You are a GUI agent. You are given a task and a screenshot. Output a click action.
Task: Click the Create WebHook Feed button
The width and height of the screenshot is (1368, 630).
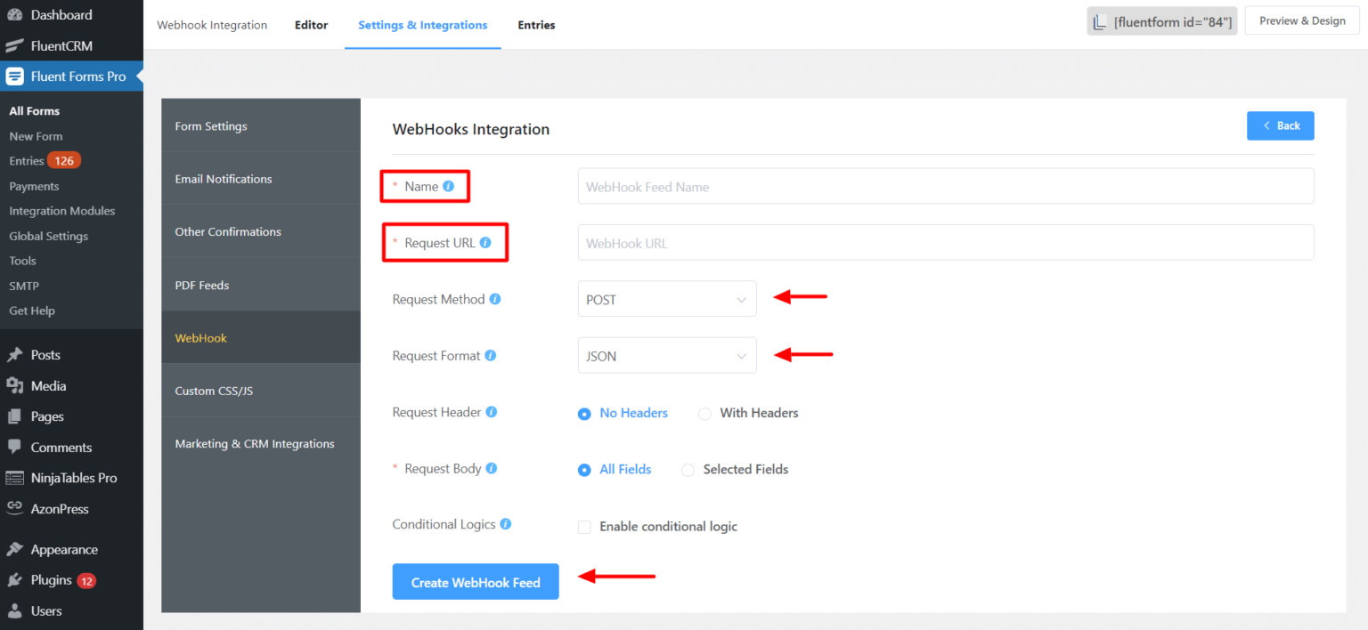tap(475, 581)
